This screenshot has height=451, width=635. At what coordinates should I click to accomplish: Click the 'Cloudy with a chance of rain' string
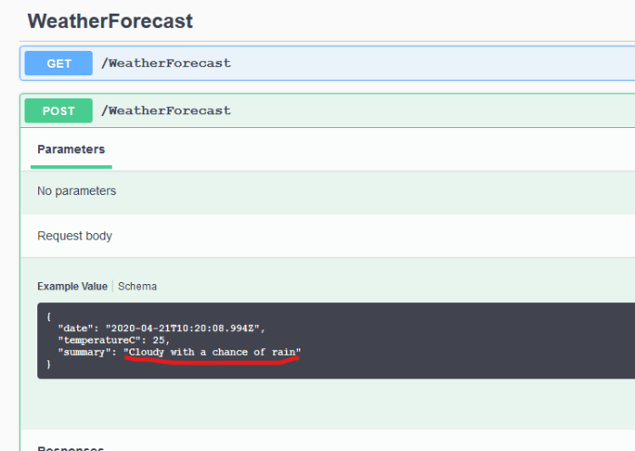tap(212, 351)
